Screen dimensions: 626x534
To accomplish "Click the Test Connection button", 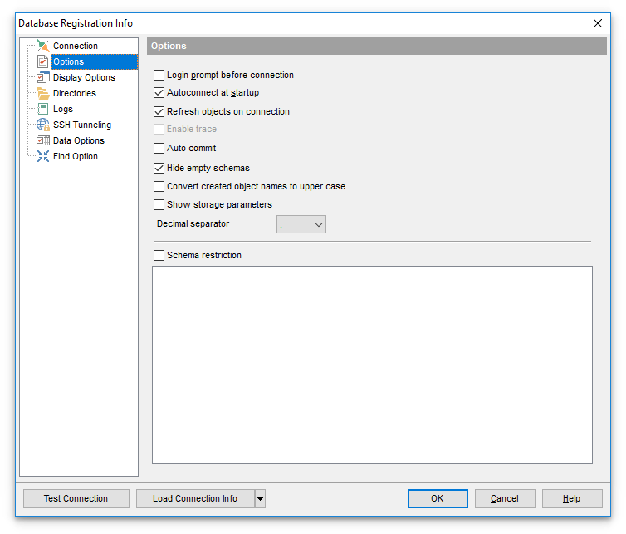I will 76,499.
